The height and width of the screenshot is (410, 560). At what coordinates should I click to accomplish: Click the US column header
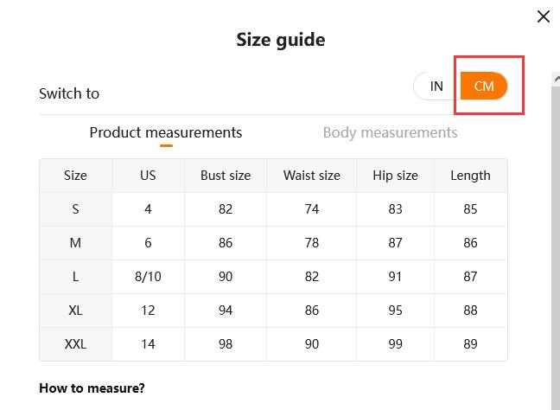coord(148,176)
